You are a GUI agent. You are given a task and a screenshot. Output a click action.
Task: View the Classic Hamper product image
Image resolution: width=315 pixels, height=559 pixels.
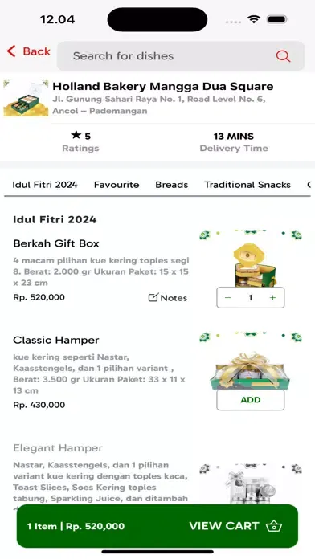251,361
